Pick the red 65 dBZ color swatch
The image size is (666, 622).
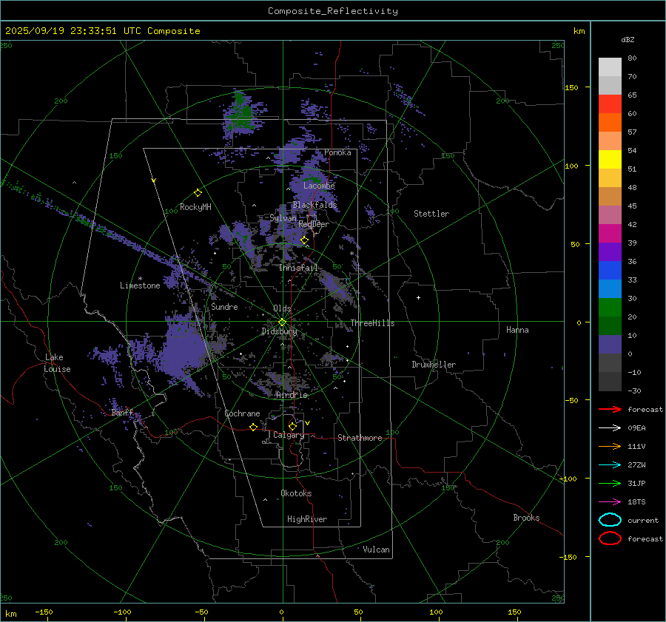pyautogui.click(x=610, y=104)
